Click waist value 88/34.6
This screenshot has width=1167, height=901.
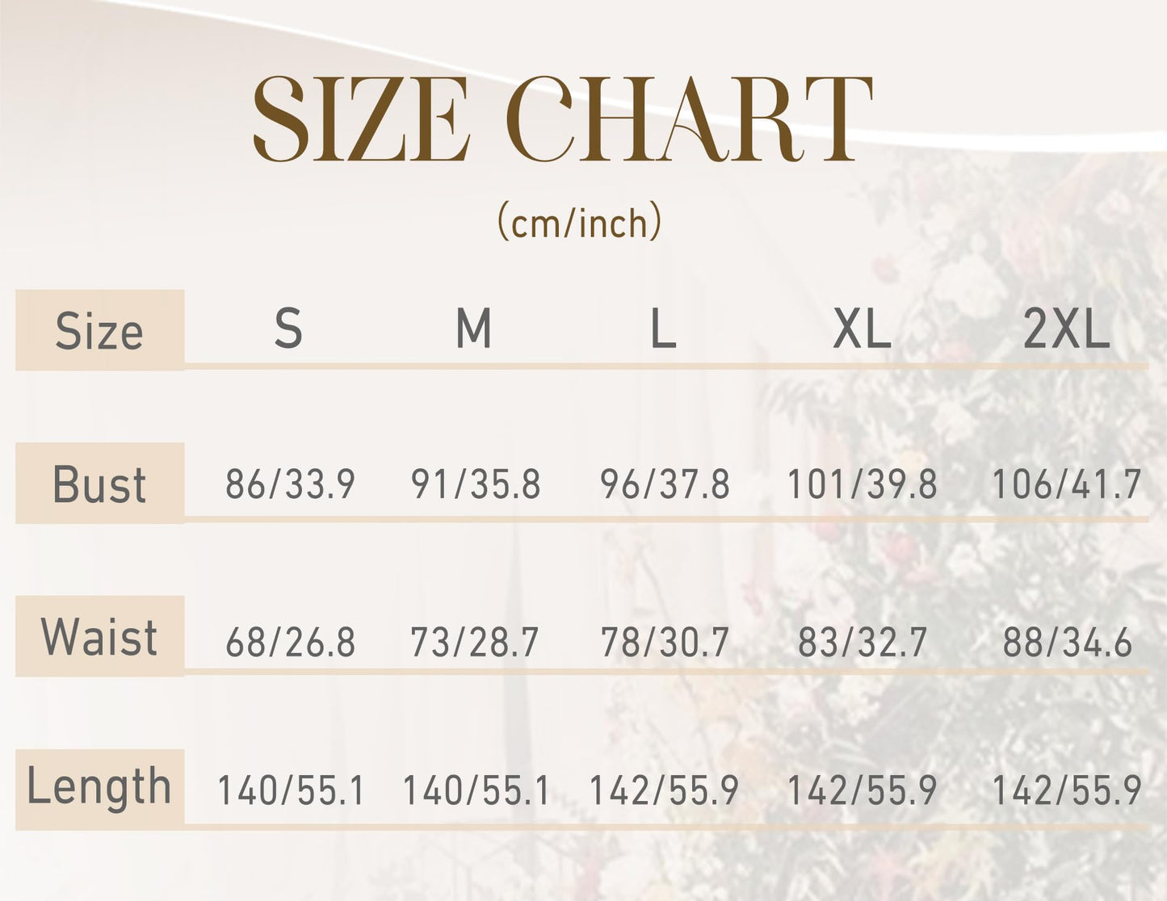coord(1067,643)
